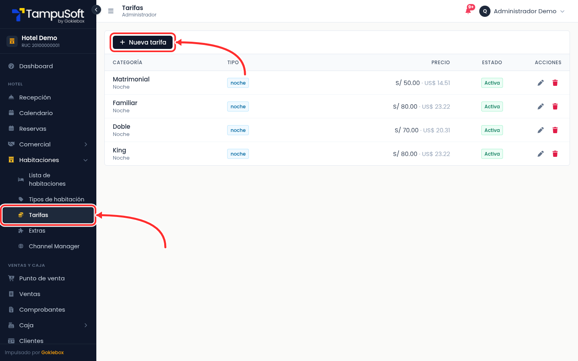Delete the Doble rate via trash icon
The width and height of the screenshot is (578, 361).
click(555, 130)
